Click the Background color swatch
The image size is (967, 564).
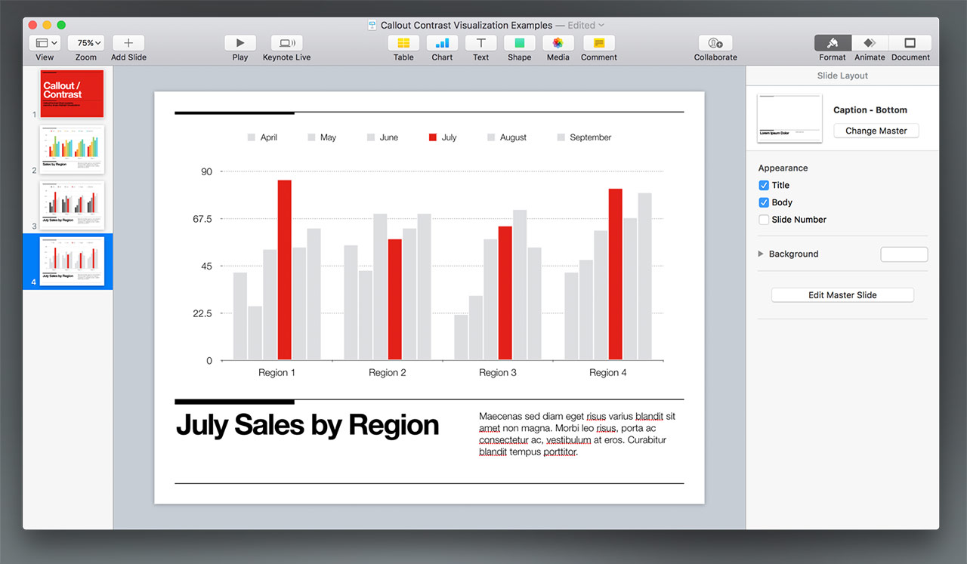coord(904,254)
